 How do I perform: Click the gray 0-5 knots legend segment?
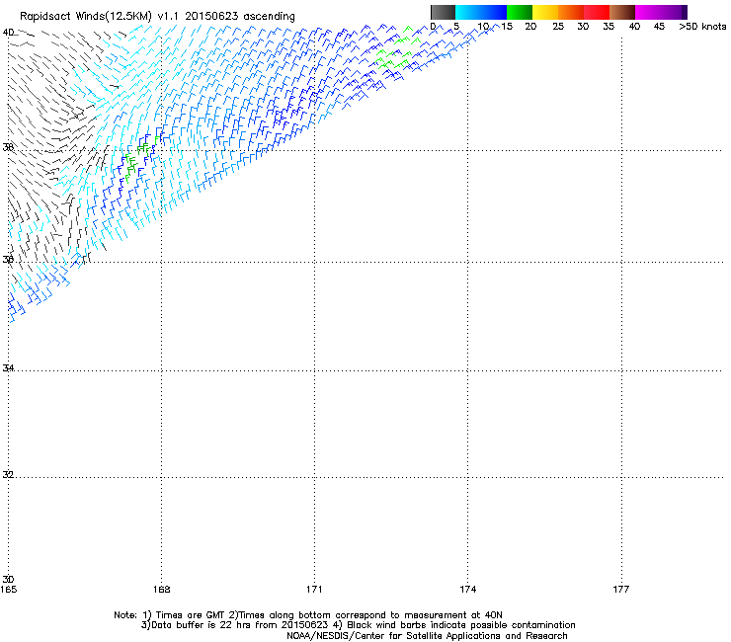pos(443,12)
